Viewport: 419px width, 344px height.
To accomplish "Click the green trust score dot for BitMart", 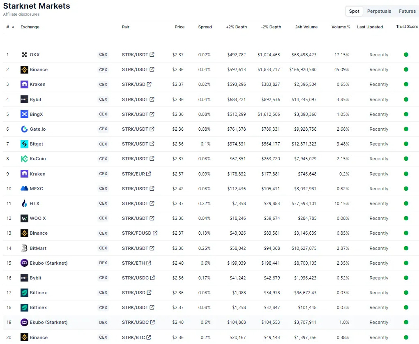I will coord(406,248).
